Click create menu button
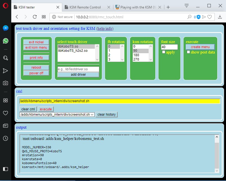This screenshot has height=181, width=226. pos(200,47)
